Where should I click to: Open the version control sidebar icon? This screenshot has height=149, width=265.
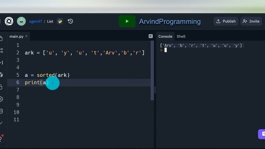2,50
